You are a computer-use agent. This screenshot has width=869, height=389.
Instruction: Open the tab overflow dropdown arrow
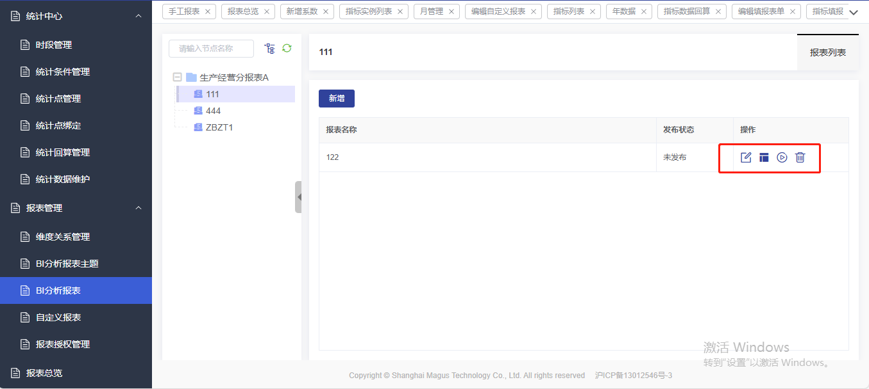[853, 12]
